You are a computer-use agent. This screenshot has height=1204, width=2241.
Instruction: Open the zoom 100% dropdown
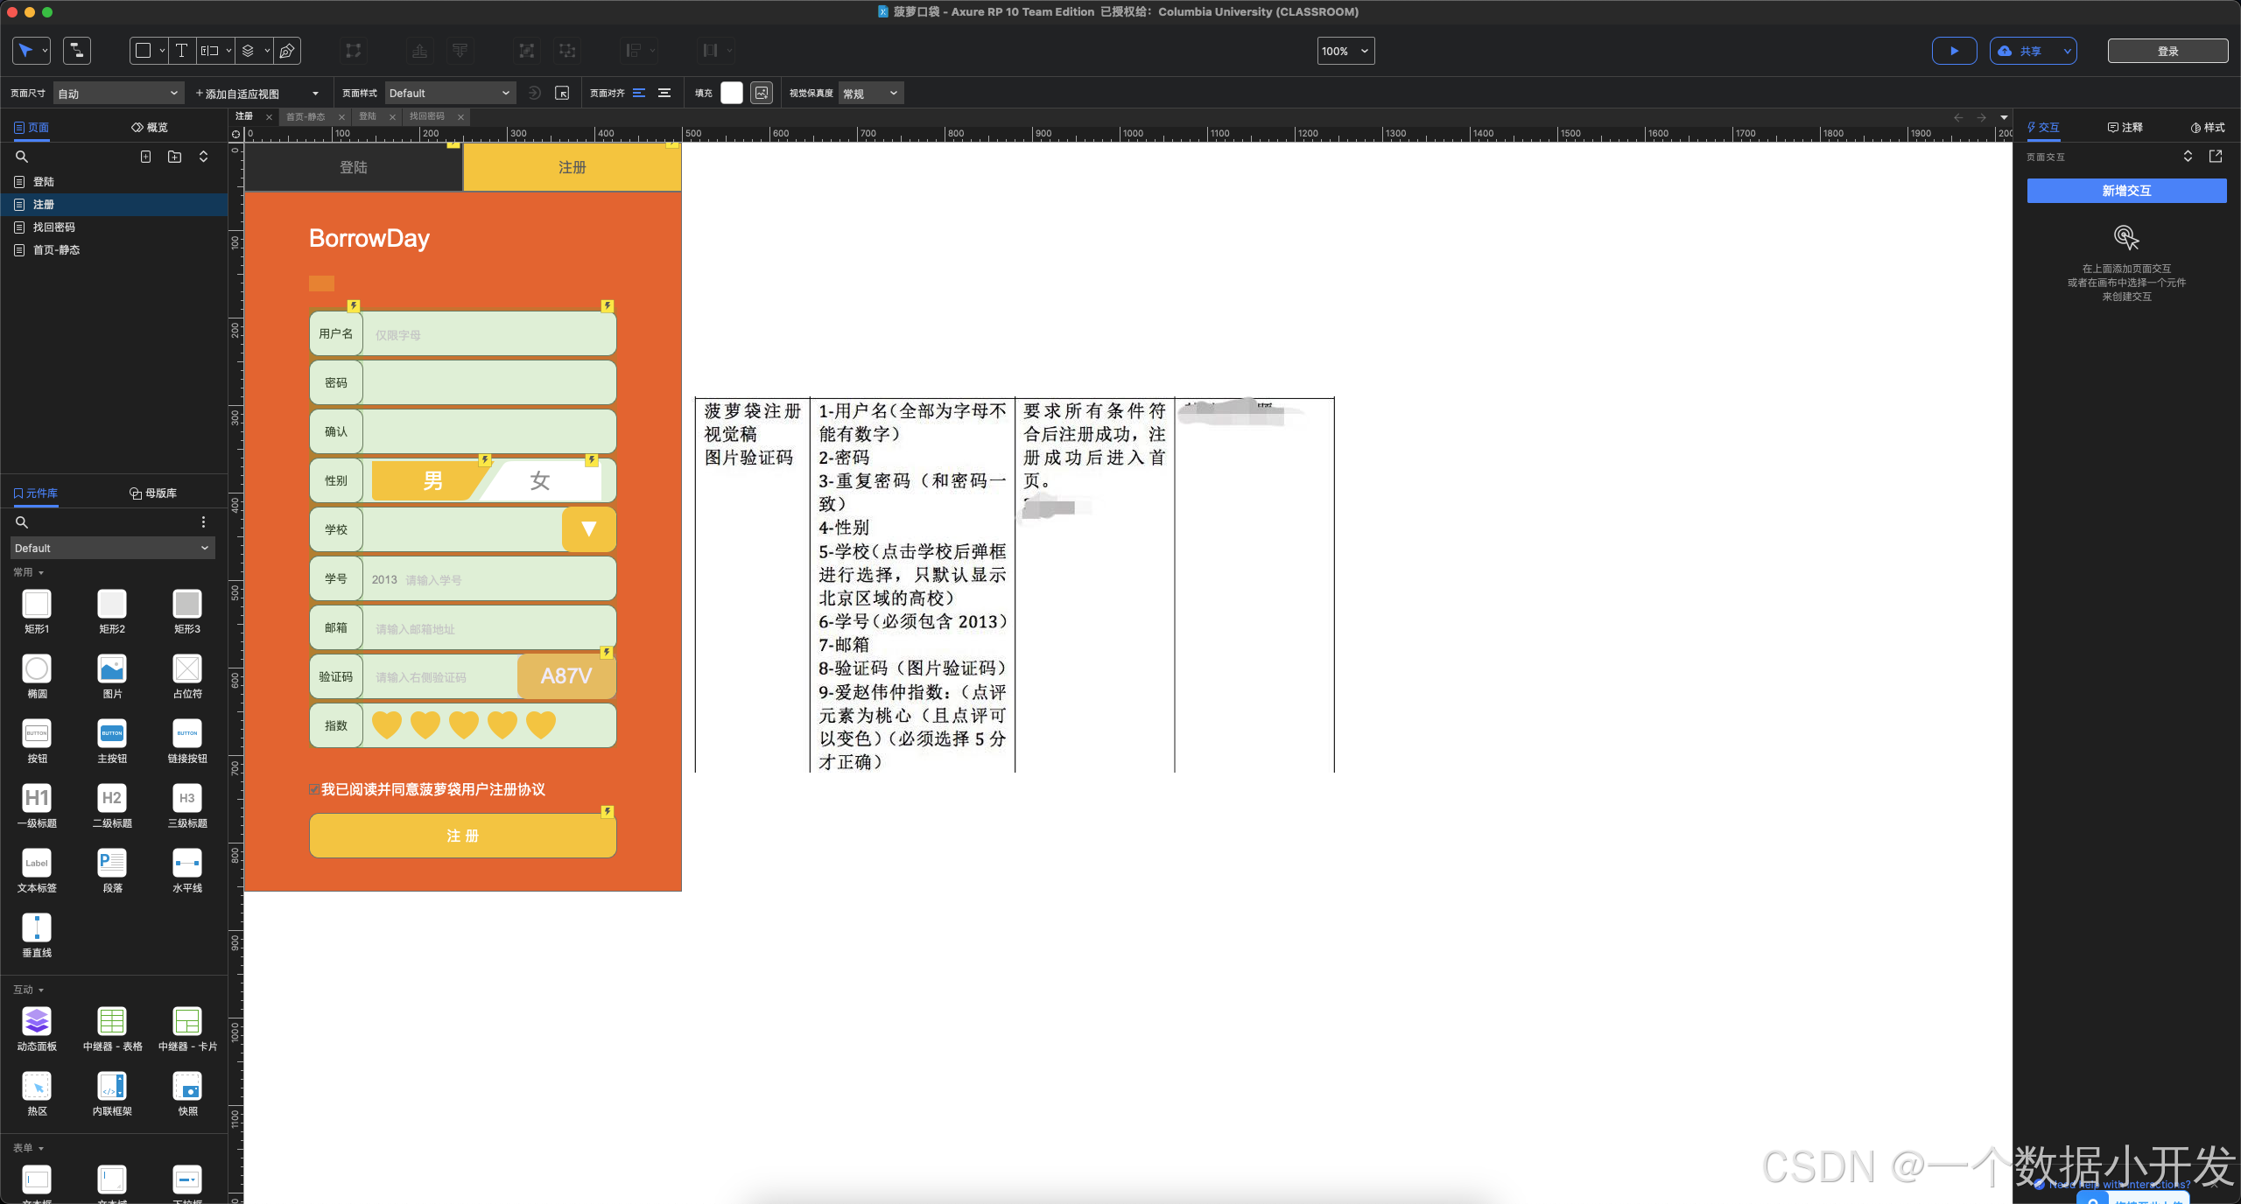pyautogui.click(x=1345, y=51)
